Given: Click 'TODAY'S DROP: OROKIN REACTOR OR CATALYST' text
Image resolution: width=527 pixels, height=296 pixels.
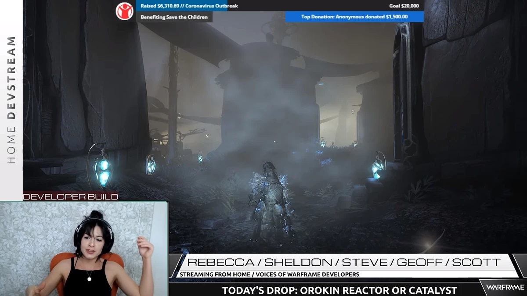Looking at the screenshot, I should 339,290.
